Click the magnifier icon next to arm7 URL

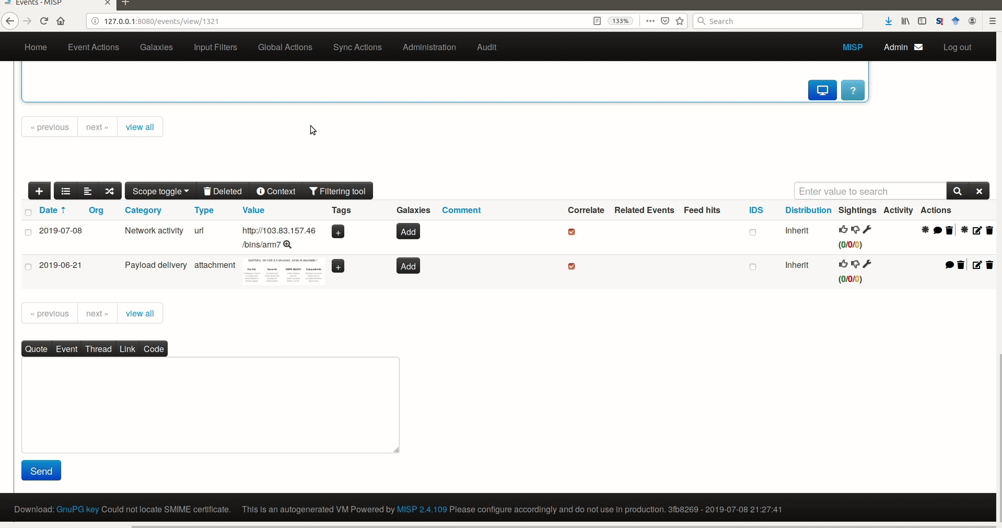tap(287, 244)
